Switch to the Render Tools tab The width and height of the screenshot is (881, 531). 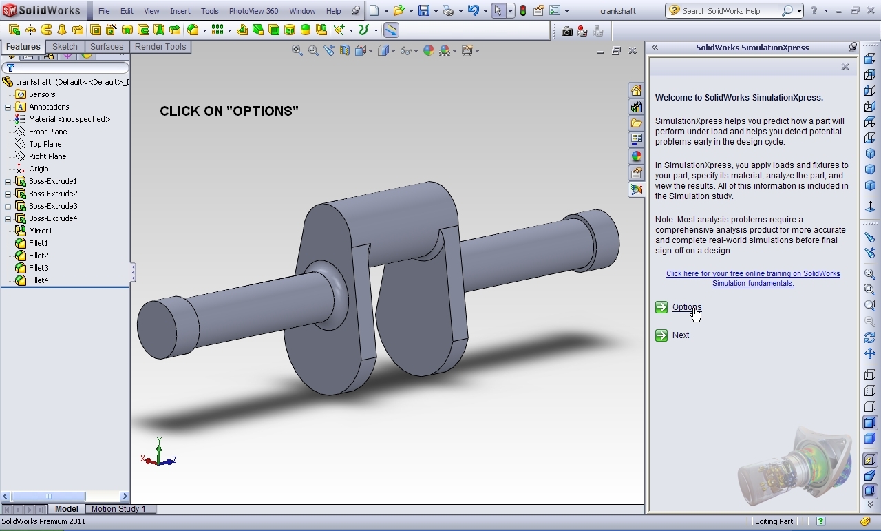[160, 47]
